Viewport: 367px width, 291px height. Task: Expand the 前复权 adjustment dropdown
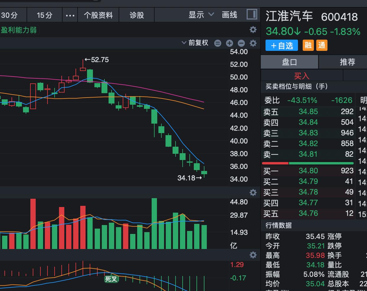pyautogui.click(x=195, y=43)
